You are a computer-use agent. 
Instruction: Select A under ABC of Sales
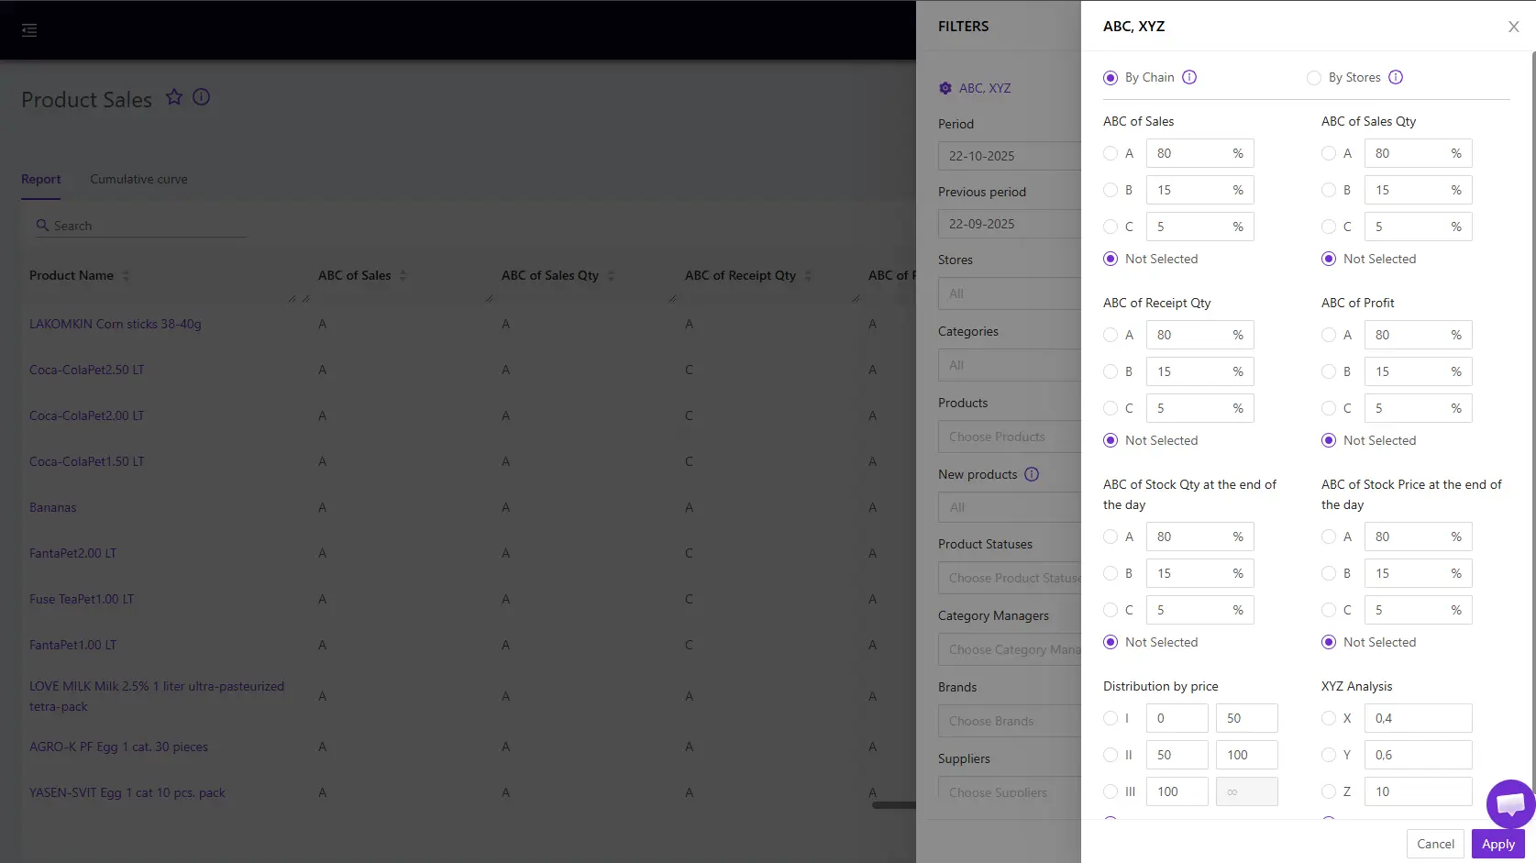coord(1111,153)
